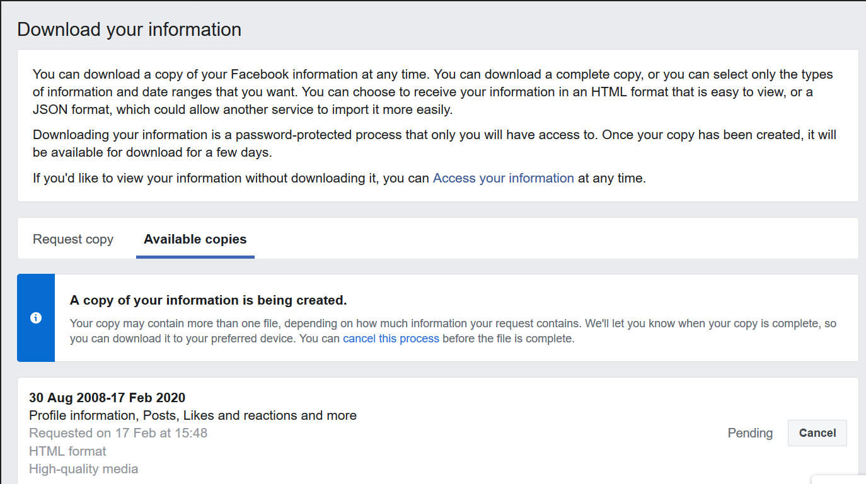Click the HTML format label
The image size is (866, 484).
coord(67,451)
